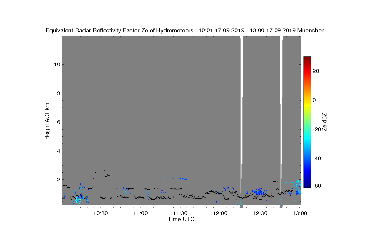Screen dimensions: 372x248
Task: Click the height tick label 4
Action: pos(58,151)
